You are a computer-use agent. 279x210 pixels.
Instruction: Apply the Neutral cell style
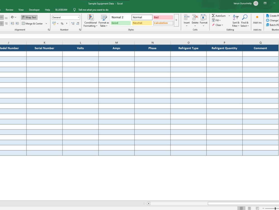pos(142,23)
